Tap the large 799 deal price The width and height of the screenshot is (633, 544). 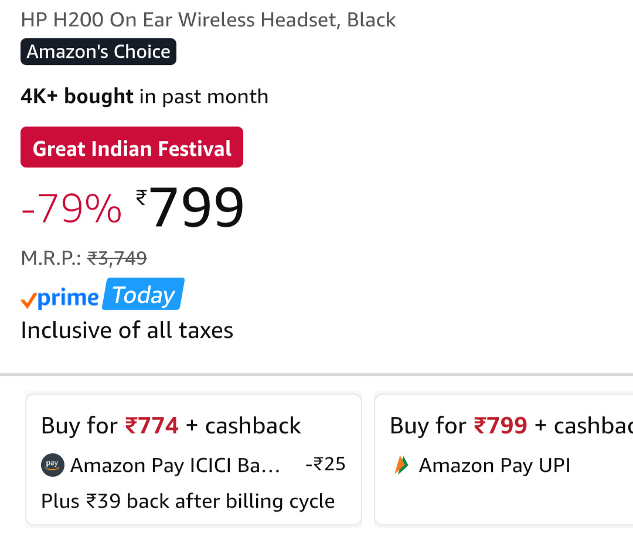click(x=197, y=208)
